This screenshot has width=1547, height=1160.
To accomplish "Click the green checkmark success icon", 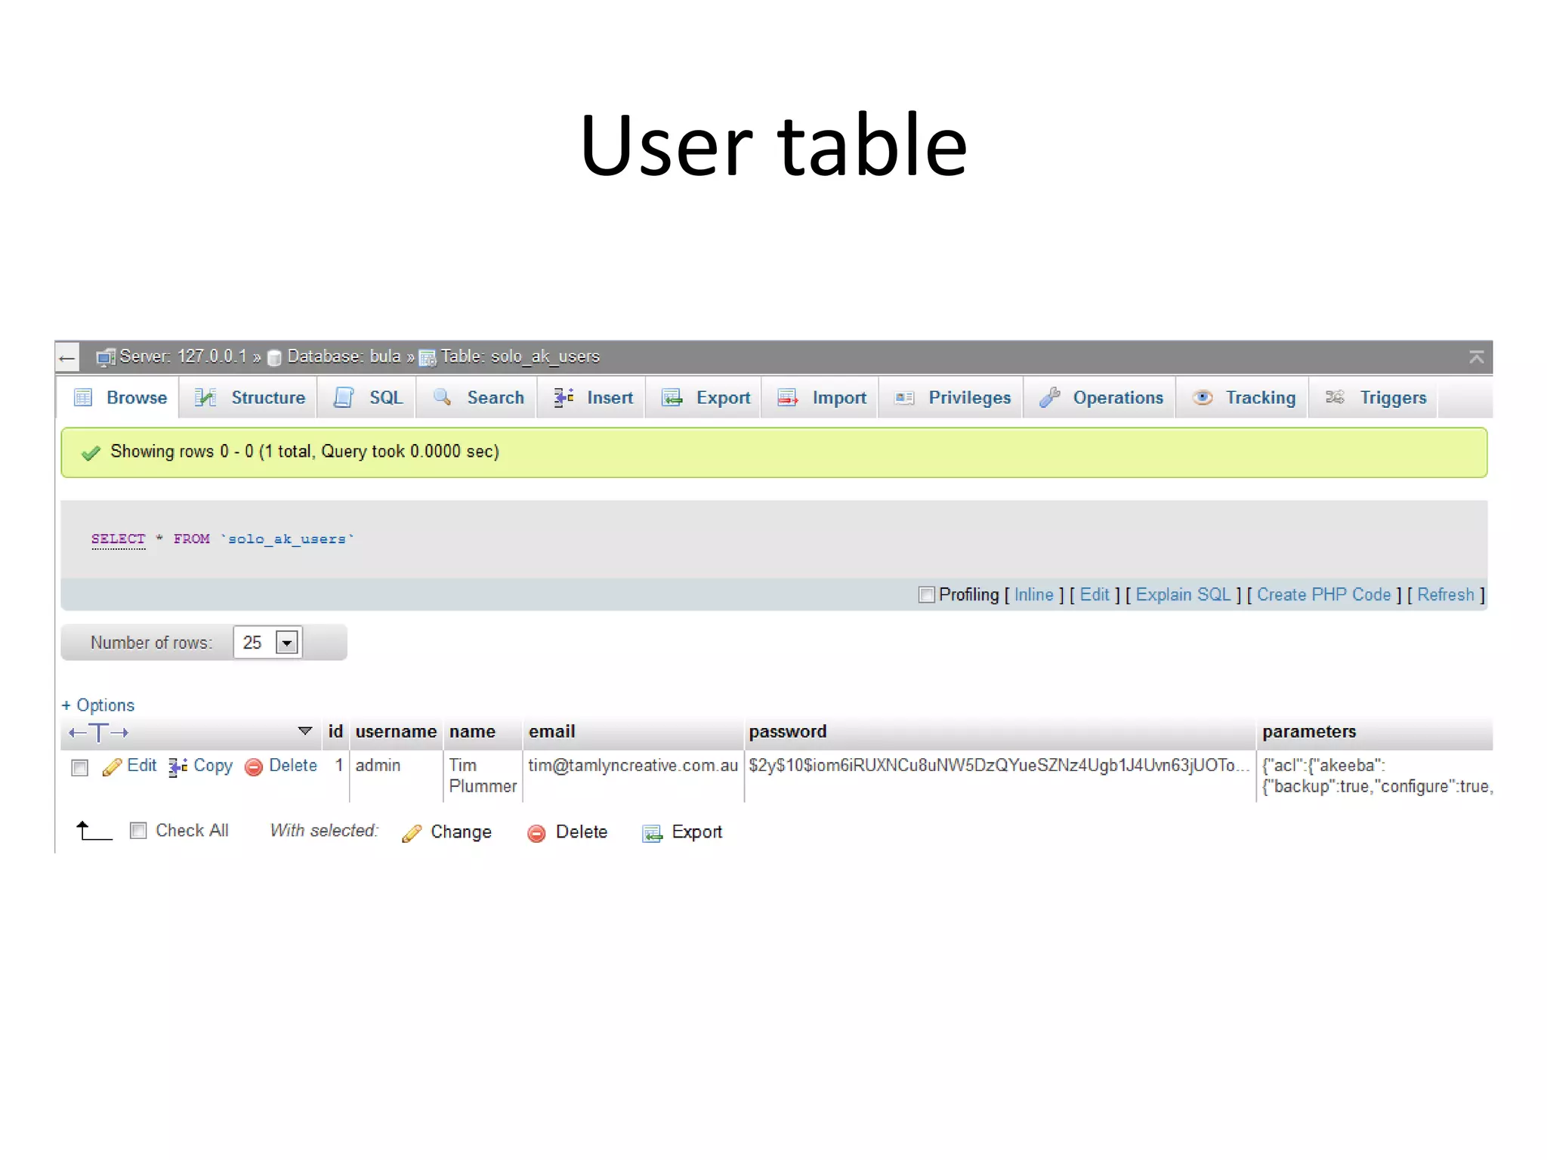I will click(91, 452).
